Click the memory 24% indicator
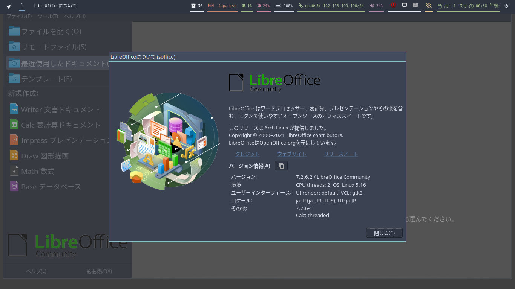The height and width of the screenshot is (289, 515). point(264,6)
